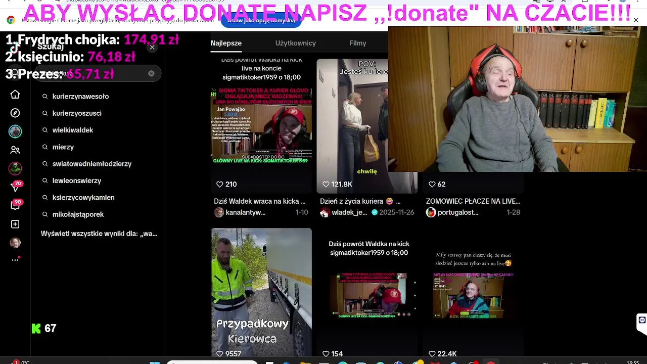Viewport: 647px width, 364px height.
Task: Like the video with 121.8K hearts
Action: click(x=326, y=185)
